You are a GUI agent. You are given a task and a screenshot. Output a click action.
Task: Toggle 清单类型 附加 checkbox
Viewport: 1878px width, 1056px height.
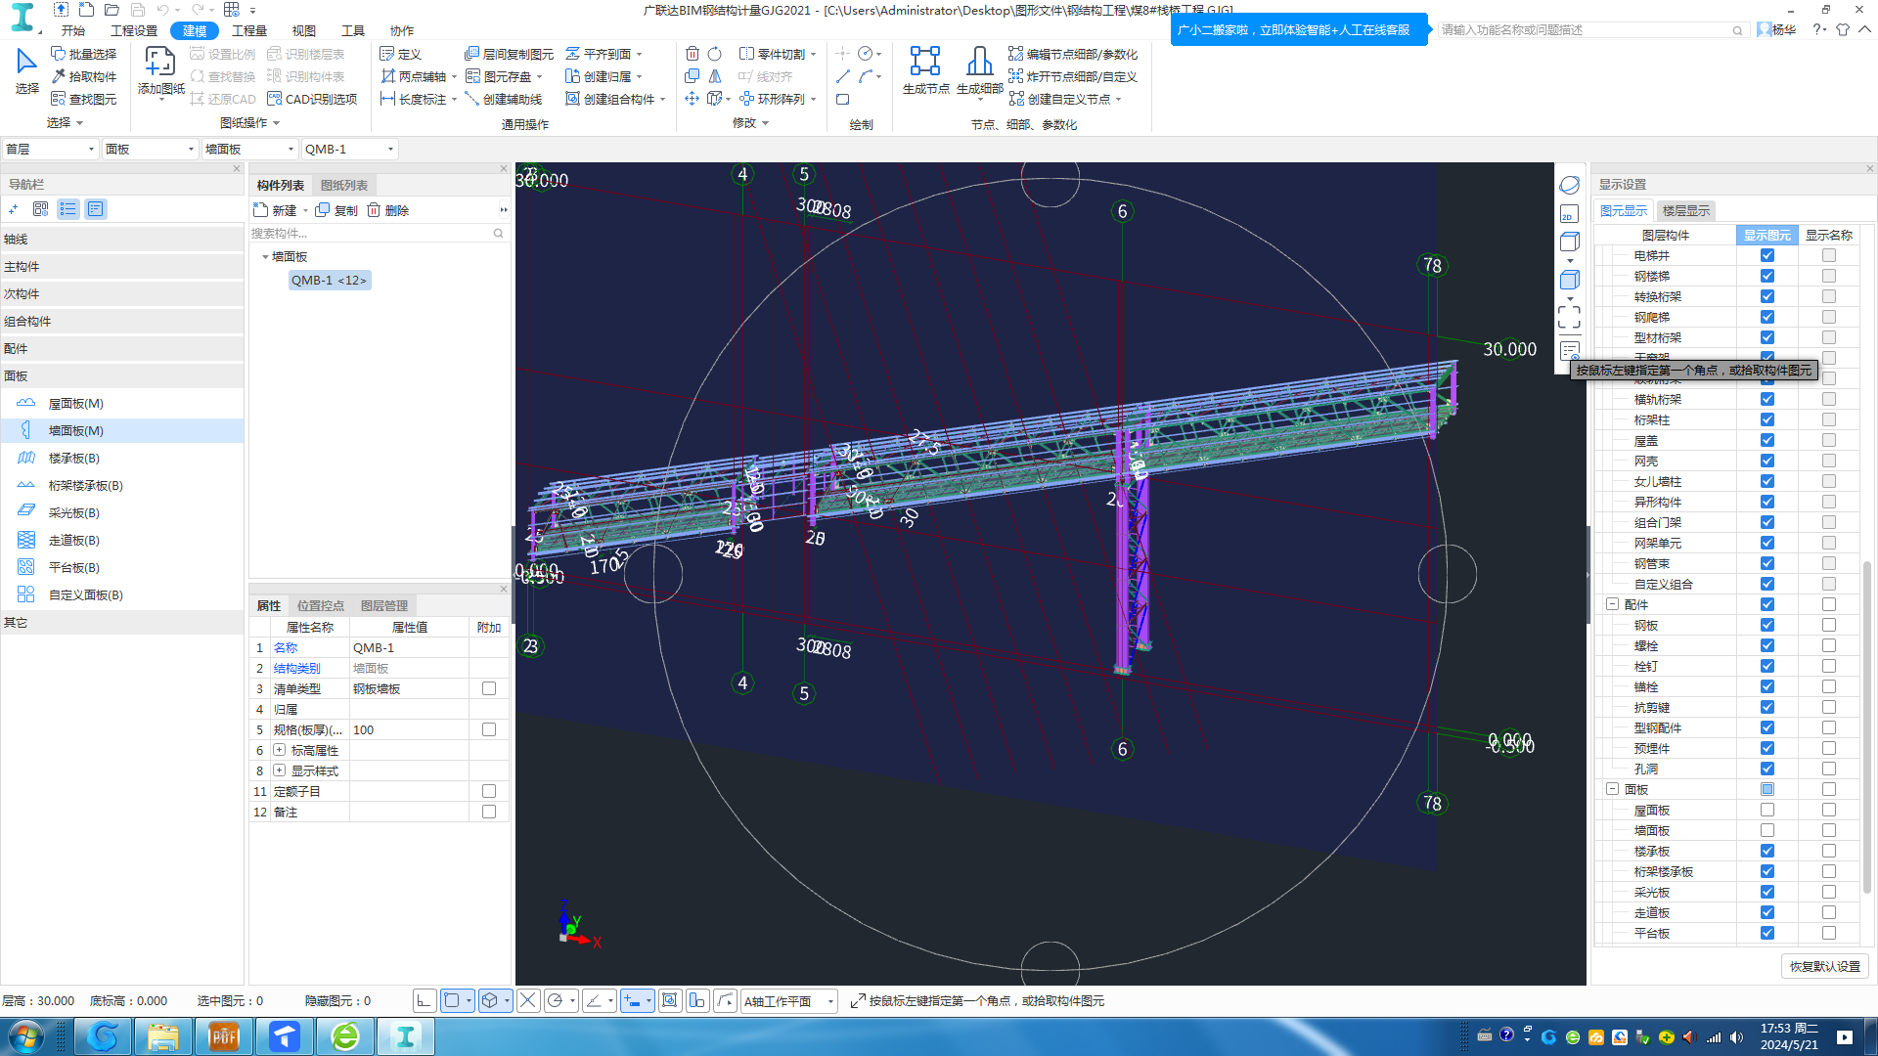pos(489,688)
